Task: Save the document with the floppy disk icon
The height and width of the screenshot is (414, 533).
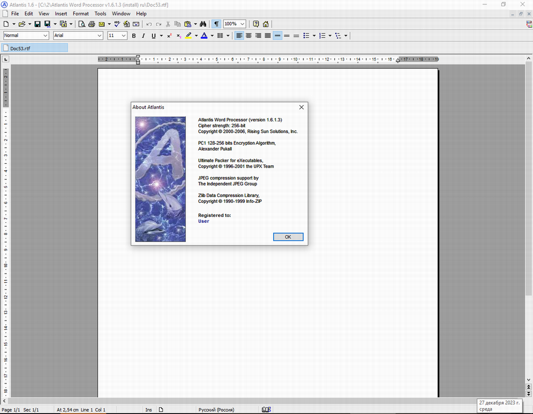Action: [x=37, y=24]
